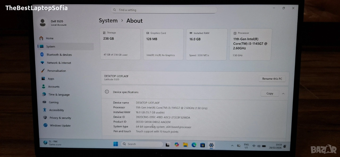Click the Device specifications info icon
340x157 pixels.
pyautogui.click(x=107, y=92)
